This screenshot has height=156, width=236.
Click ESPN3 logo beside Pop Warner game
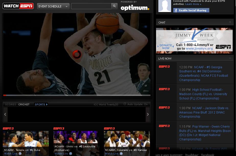pos(164,126)
